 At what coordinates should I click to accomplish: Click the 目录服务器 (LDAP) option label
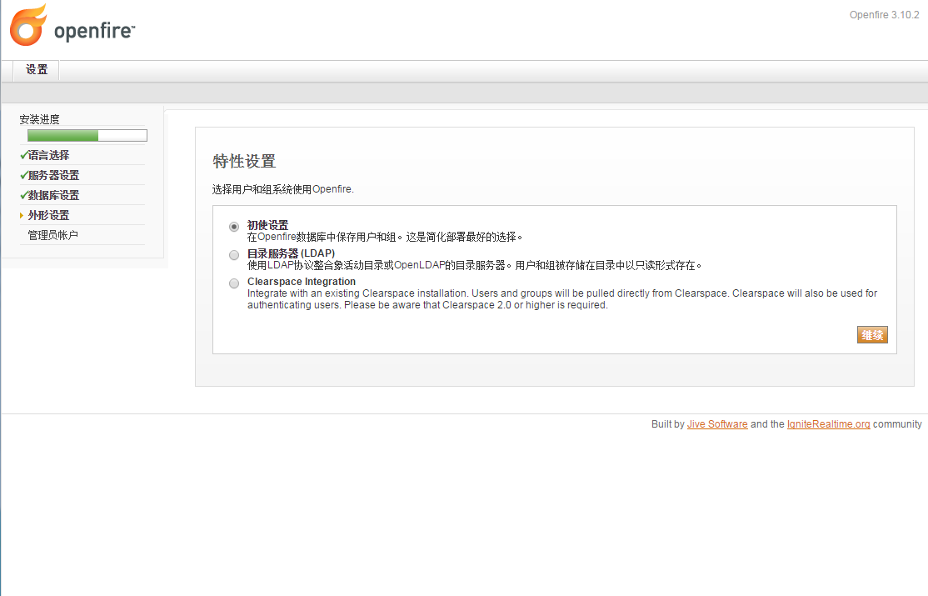tap(292, 253)
